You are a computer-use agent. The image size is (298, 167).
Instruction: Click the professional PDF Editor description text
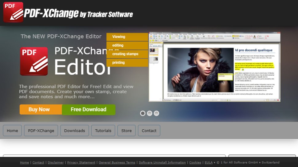coord(76,92)
